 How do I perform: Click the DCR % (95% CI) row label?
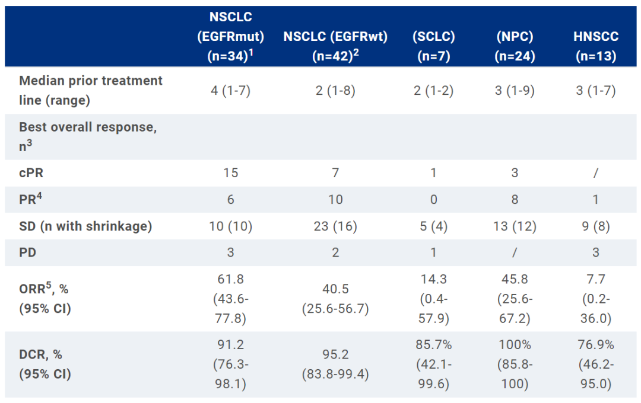[x=45, y=364]
